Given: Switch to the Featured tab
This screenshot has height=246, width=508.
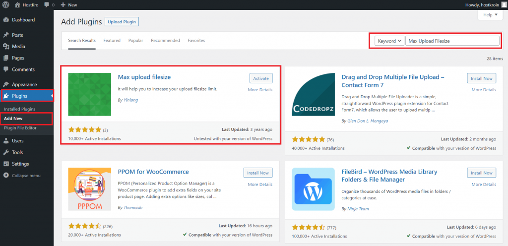Looking at the screenshot, I should click(112, 41).
